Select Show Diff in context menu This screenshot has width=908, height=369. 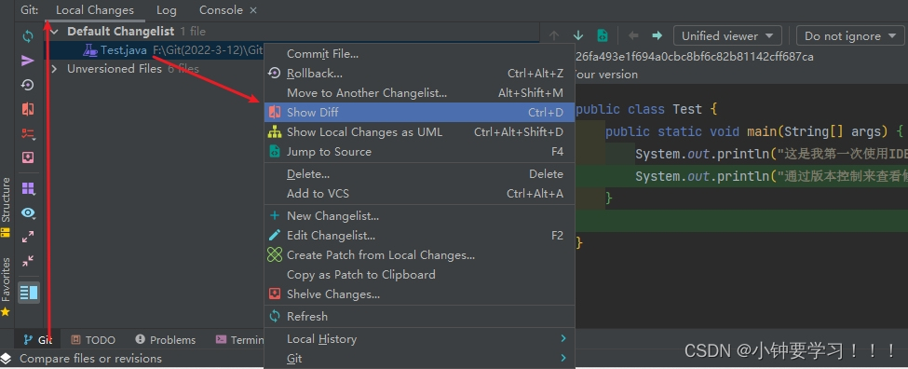click(419, 113)
